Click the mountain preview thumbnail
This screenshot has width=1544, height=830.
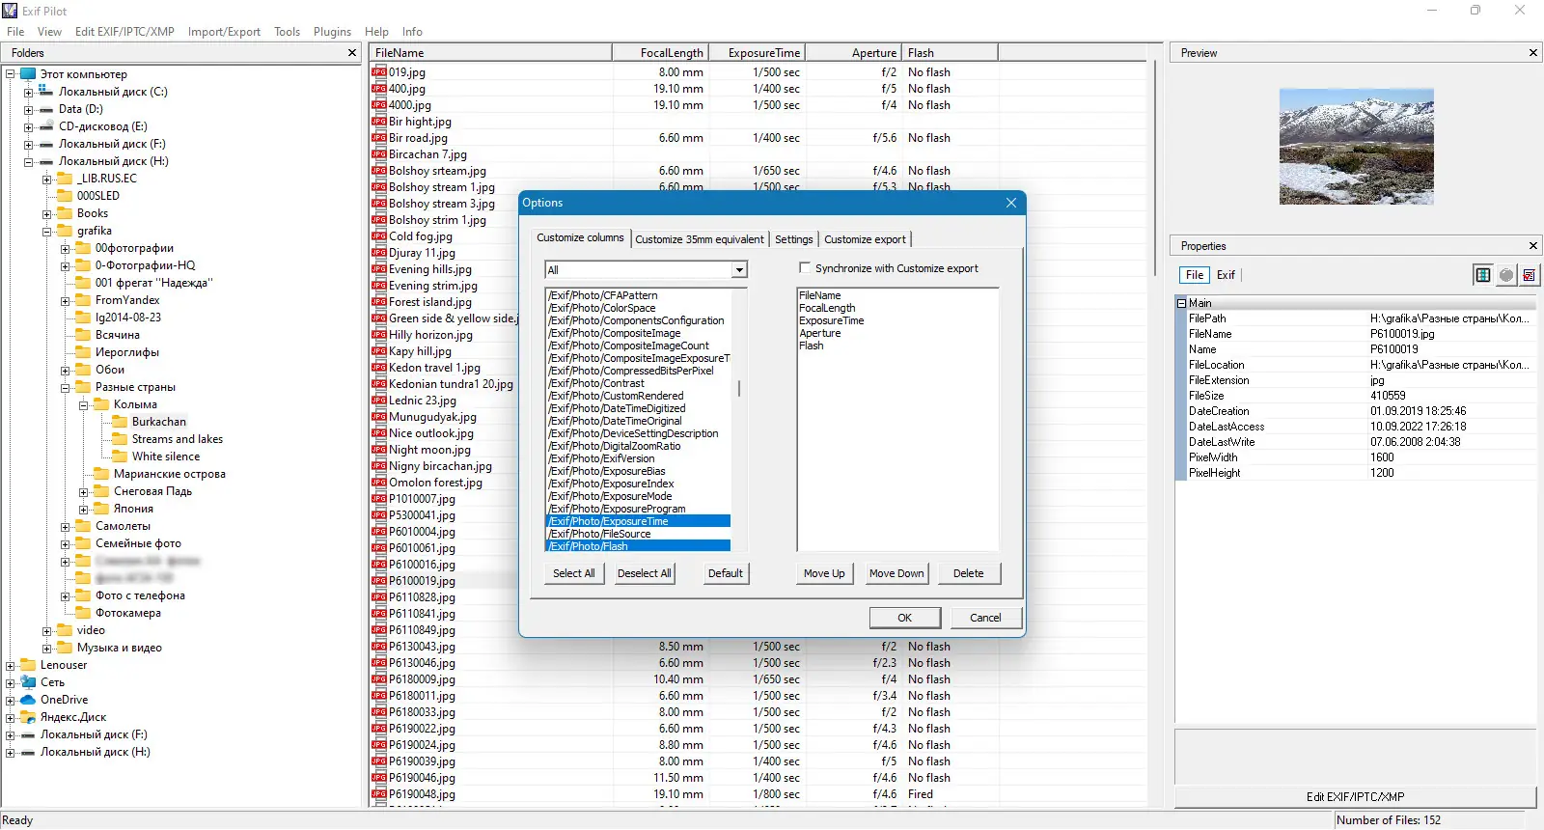tap(1356, 147)
